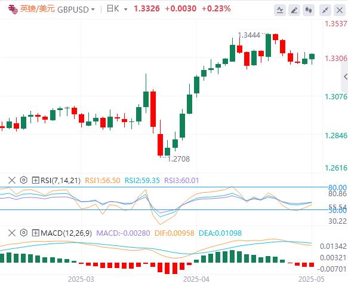The width and height of the screenshot is (348, 283).
Task: Open the GBPUSD symbol dropdown arrow
Action: click(93, 10)
